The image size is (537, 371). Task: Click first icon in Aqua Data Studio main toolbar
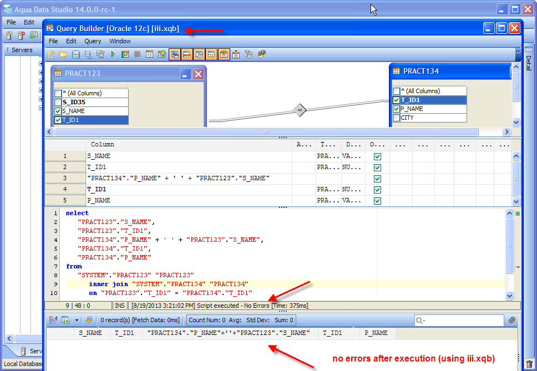tap(9, 35)
